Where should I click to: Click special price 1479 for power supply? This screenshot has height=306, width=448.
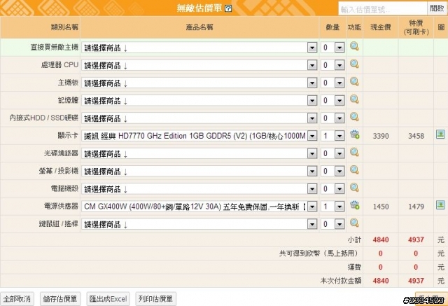click(416, 207)
